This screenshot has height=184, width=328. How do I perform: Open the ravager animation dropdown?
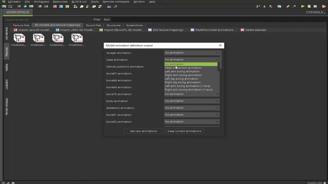click(192, 53)
